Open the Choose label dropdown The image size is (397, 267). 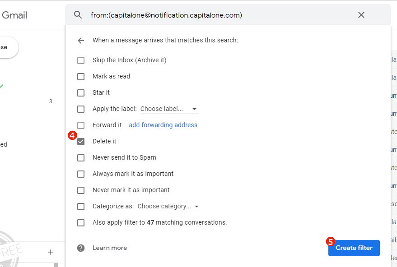click(x=168, y=109)
